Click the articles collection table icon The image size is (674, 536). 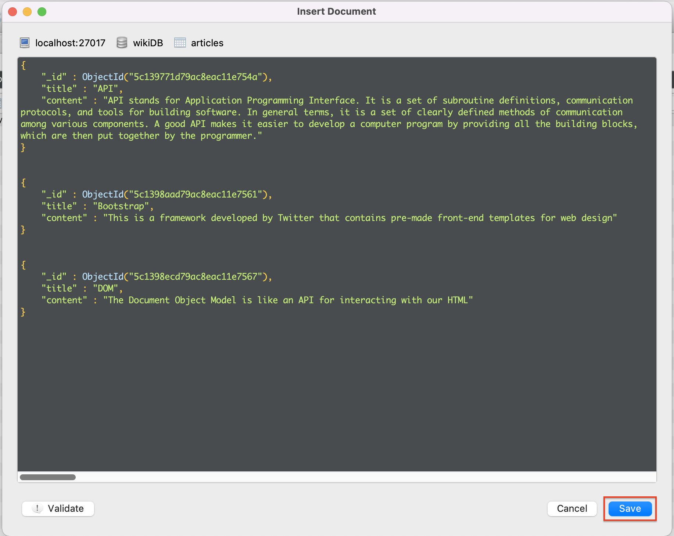click(180, 43)
